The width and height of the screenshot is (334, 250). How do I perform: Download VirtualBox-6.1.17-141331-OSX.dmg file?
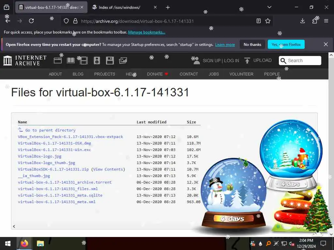click(54, 143)
